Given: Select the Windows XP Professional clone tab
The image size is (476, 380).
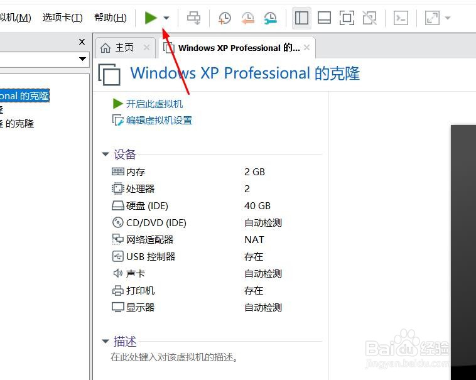Looking at the screenshot, I should [x=239, y=48].
